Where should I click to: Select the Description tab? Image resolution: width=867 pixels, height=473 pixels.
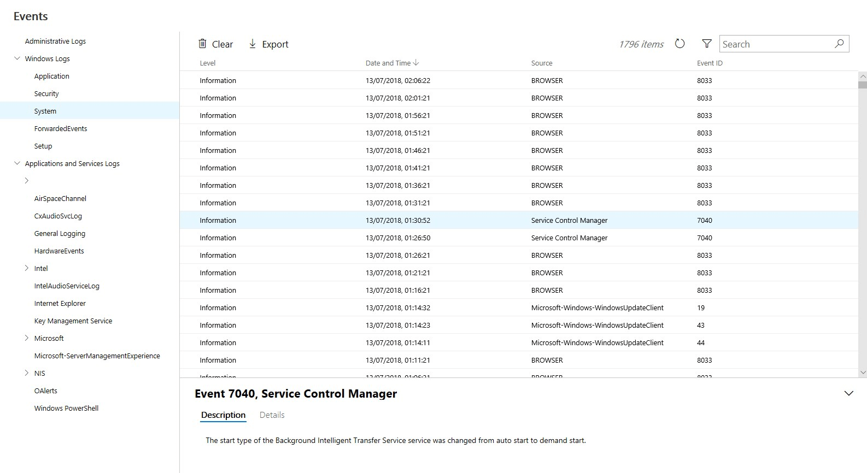point(223,415)
